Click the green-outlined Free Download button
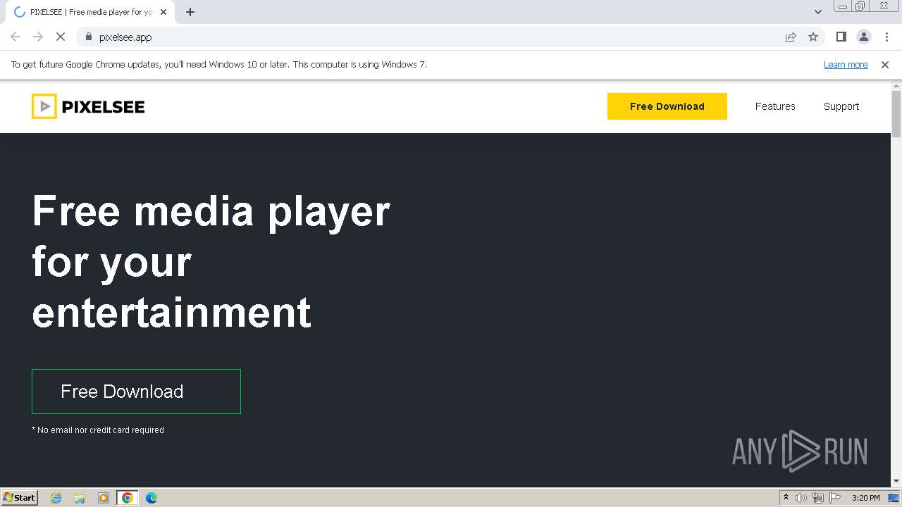The image size is (902, 507). [x=136, y=392]
